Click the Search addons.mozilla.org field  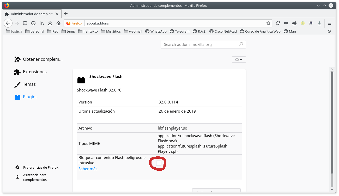click(199, 44)
